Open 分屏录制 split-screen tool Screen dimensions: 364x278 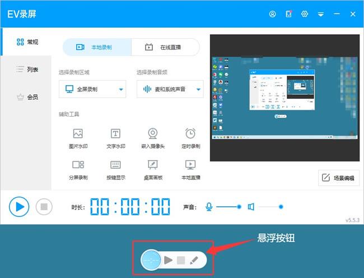[78, 170]
